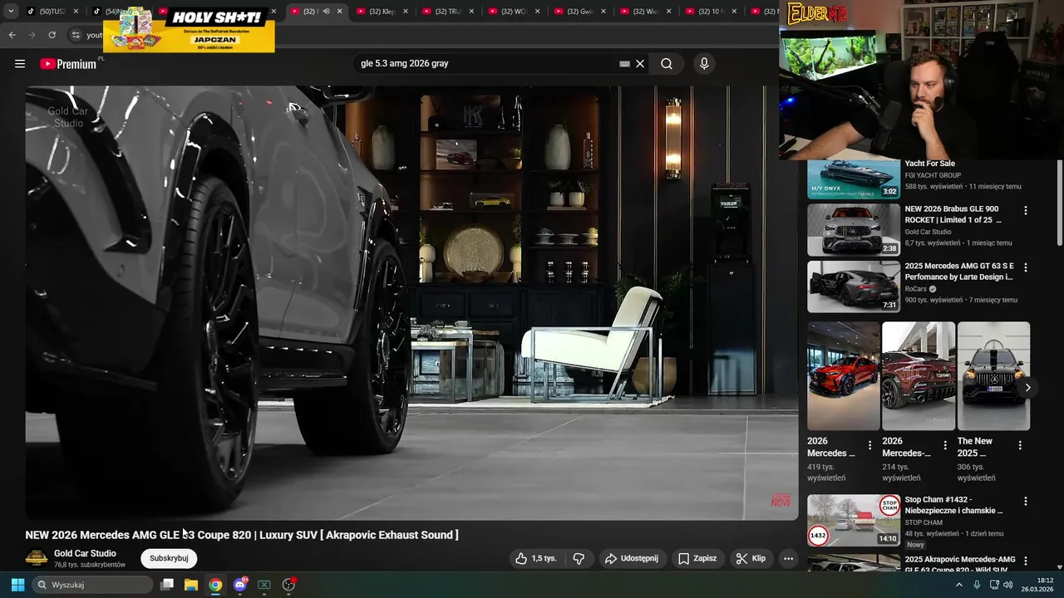Image resolution: width=1064 pixels, height=598 pixels.
Task: Click the Windows Wyszukaj search box
Action: coord(92,585)
